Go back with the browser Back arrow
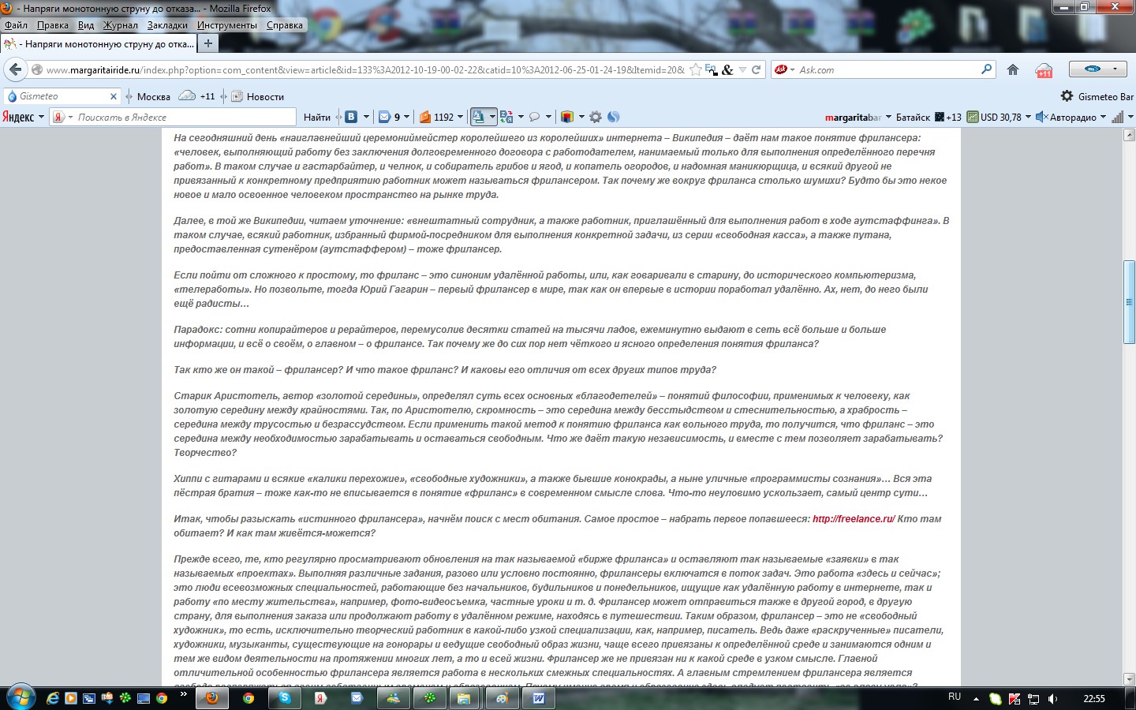This screenshot has width=1136, height=710. tap(15, 69)
